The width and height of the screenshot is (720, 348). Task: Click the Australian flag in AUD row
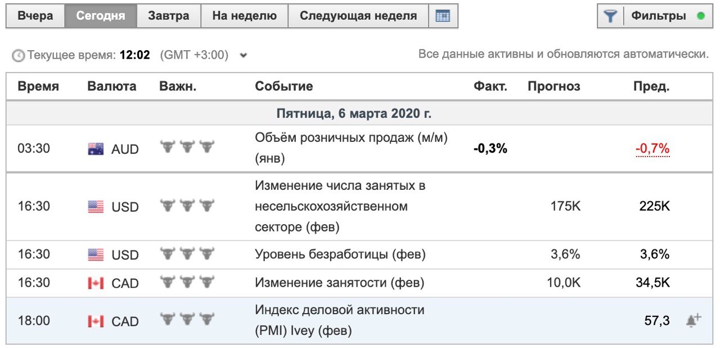point(96,149)
